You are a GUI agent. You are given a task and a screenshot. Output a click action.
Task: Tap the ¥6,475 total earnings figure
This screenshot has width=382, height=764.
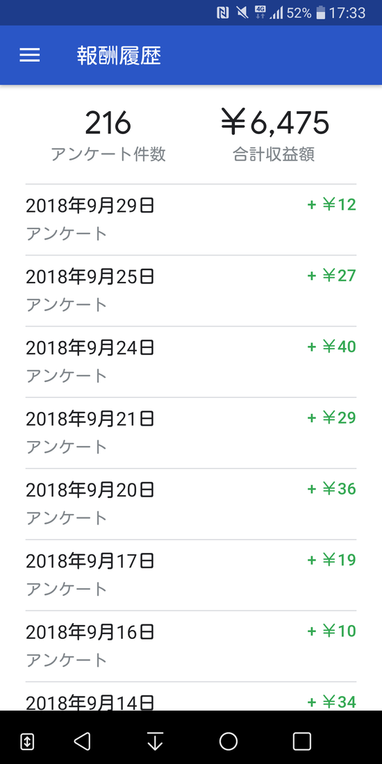(x=275, y=123)
